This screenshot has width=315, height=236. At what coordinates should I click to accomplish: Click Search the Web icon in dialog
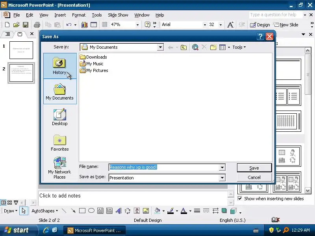pyautogui.click(x=195, y=47)
